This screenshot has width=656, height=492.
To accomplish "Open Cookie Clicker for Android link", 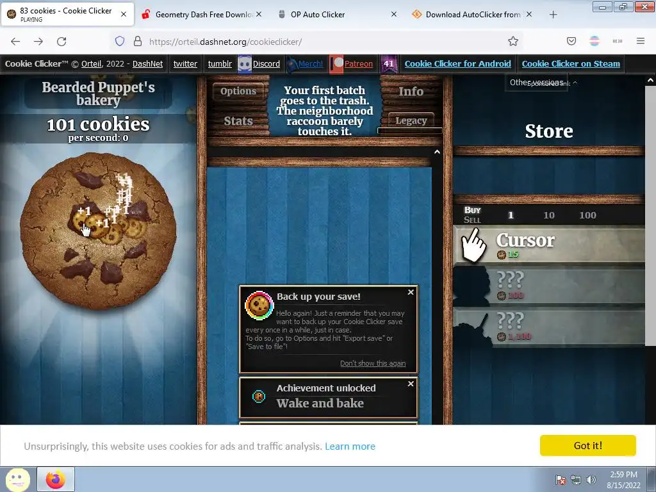I will click(457, 63).
